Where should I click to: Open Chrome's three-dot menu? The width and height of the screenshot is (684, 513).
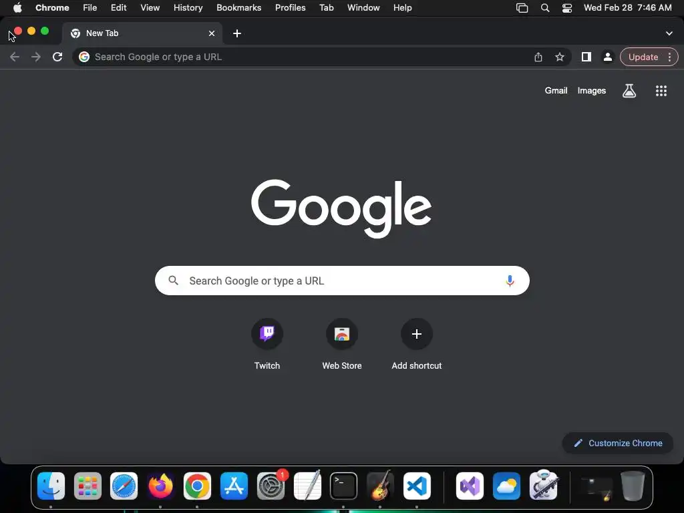pyautogui.click(x=669, y=57)
